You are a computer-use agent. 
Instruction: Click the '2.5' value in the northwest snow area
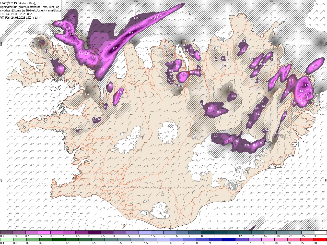(72, 34)
